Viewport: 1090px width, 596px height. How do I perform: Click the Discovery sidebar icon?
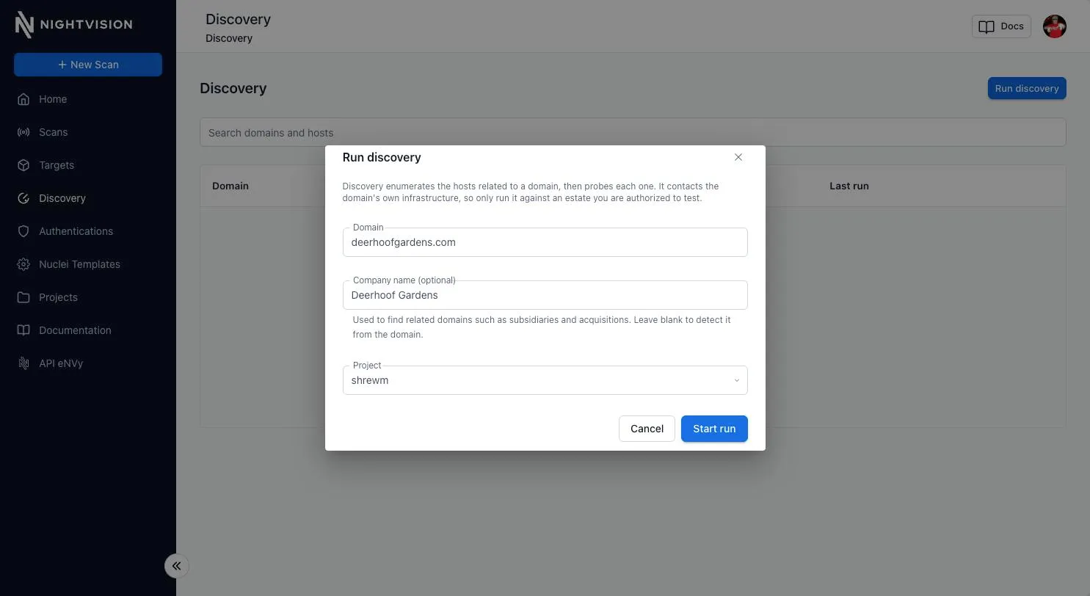pyautogui.click(x=23, y=198)
